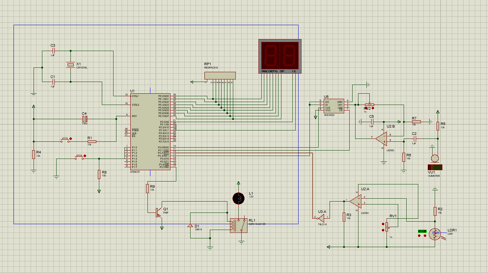Click the 1N914 diode label

click(198, 230)
